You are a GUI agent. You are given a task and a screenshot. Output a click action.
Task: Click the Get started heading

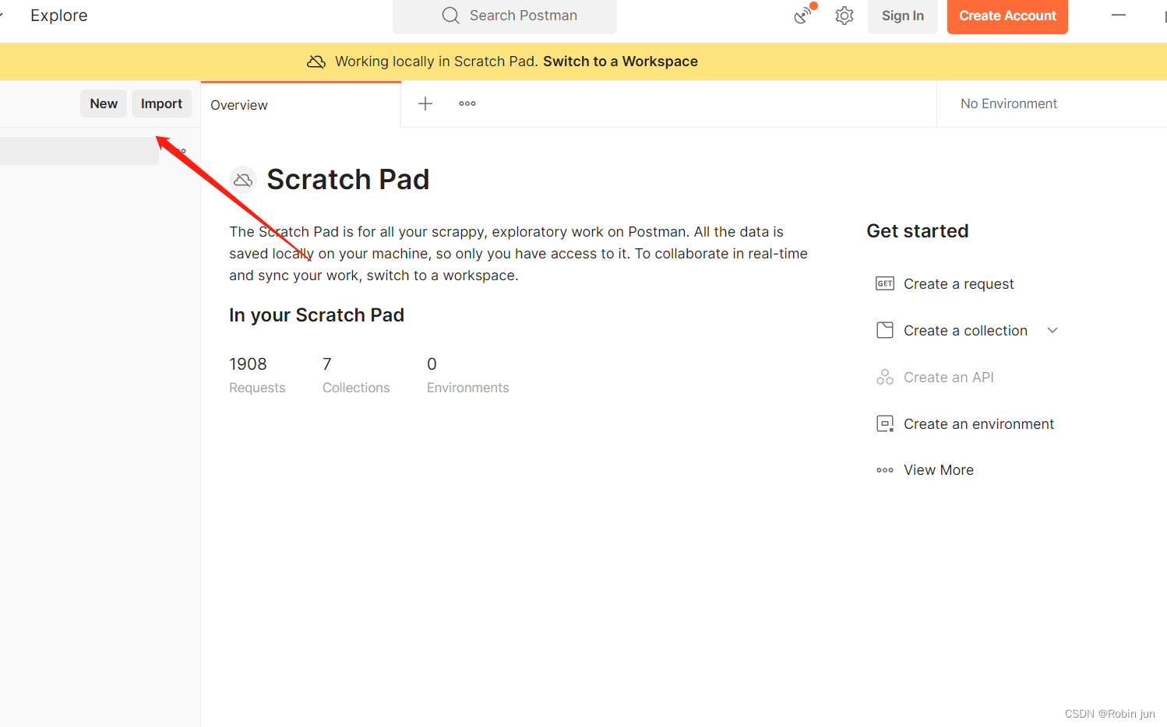[918, 231]
